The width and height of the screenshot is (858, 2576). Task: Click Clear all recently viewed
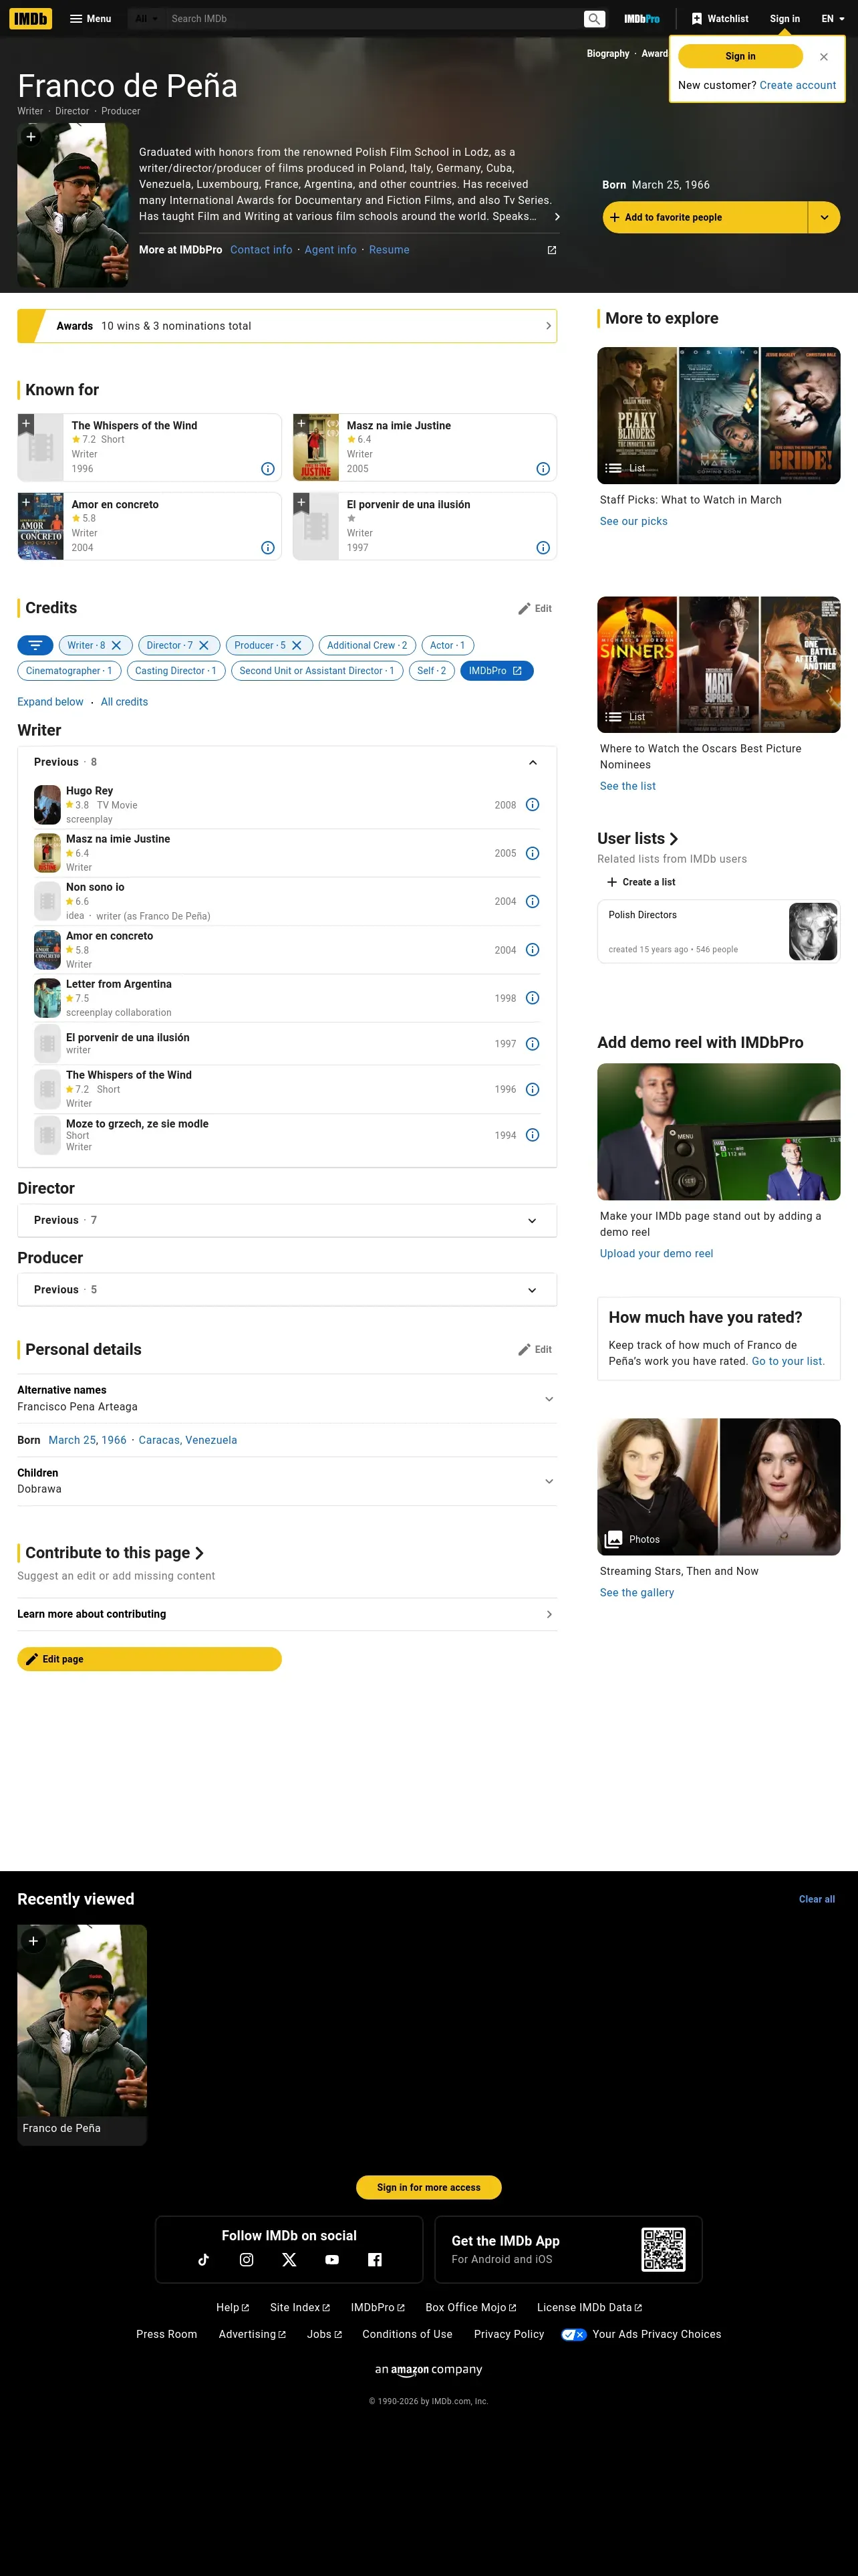pyautogui.click(x=816, y=1899)
